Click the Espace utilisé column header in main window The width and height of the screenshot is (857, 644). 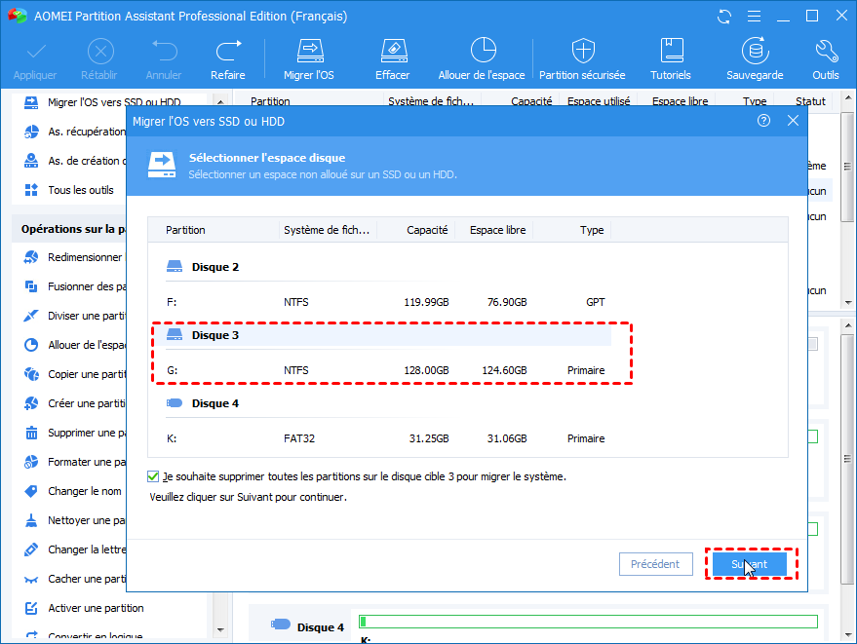tap(599, 101)
